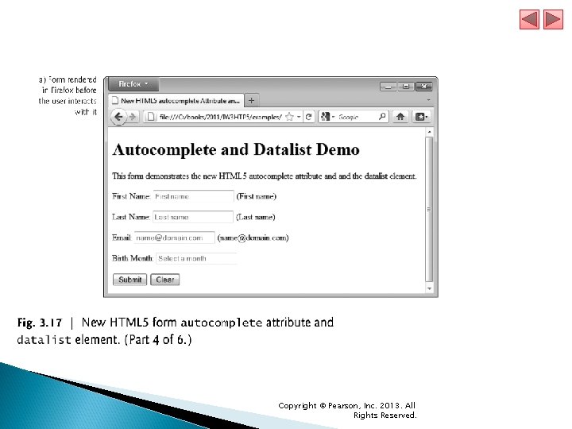Click the Copyright Pearson notice text
This screenshot has height=429, width=572.
click(x=347, y=411)
